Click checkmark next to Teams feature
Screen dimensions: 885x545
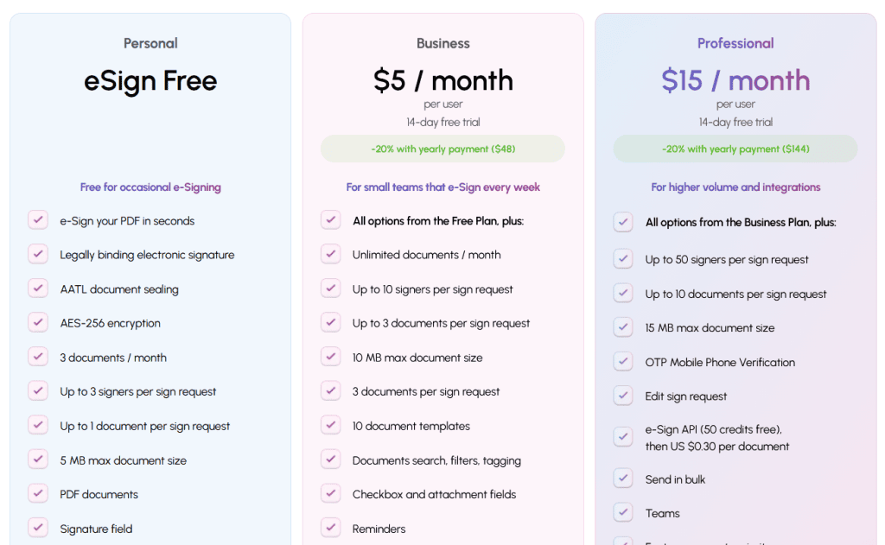(x=623, y=513)
